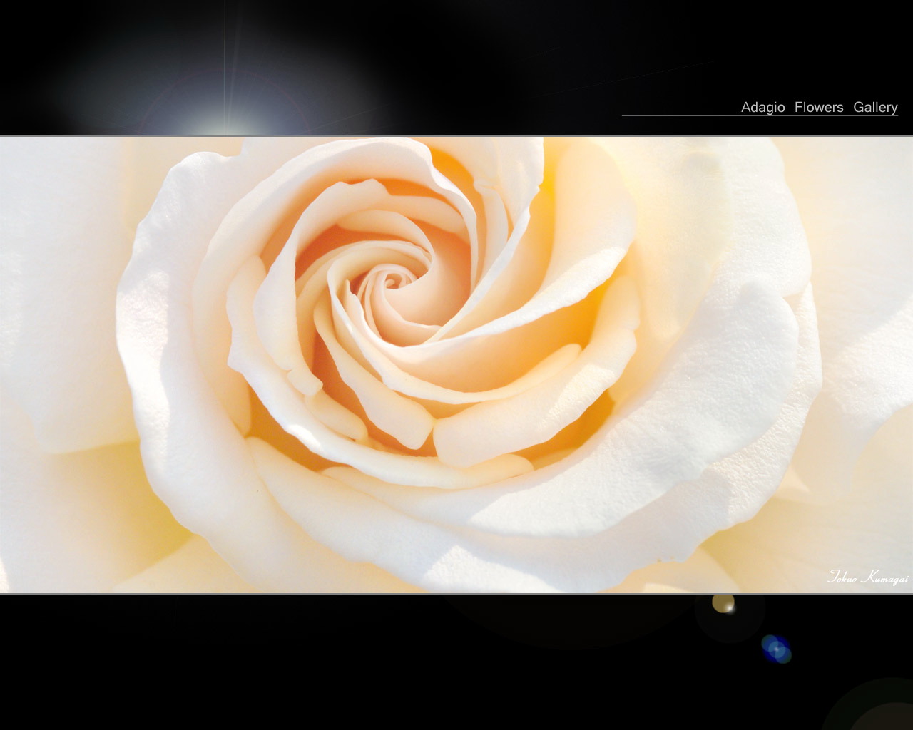Click the "Adagio Flowers Gallery" title text

click(x=819, y=107)
